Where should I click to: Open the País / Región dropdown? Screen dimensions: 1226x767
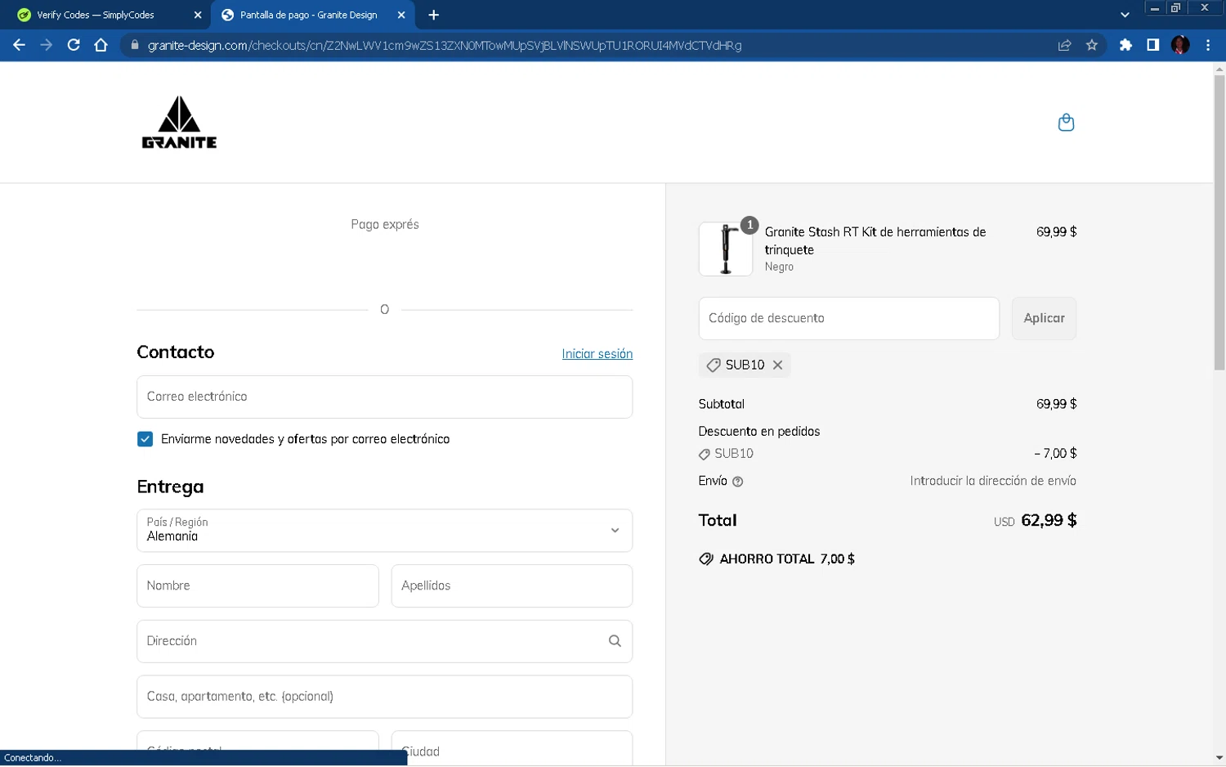point(384,531)
